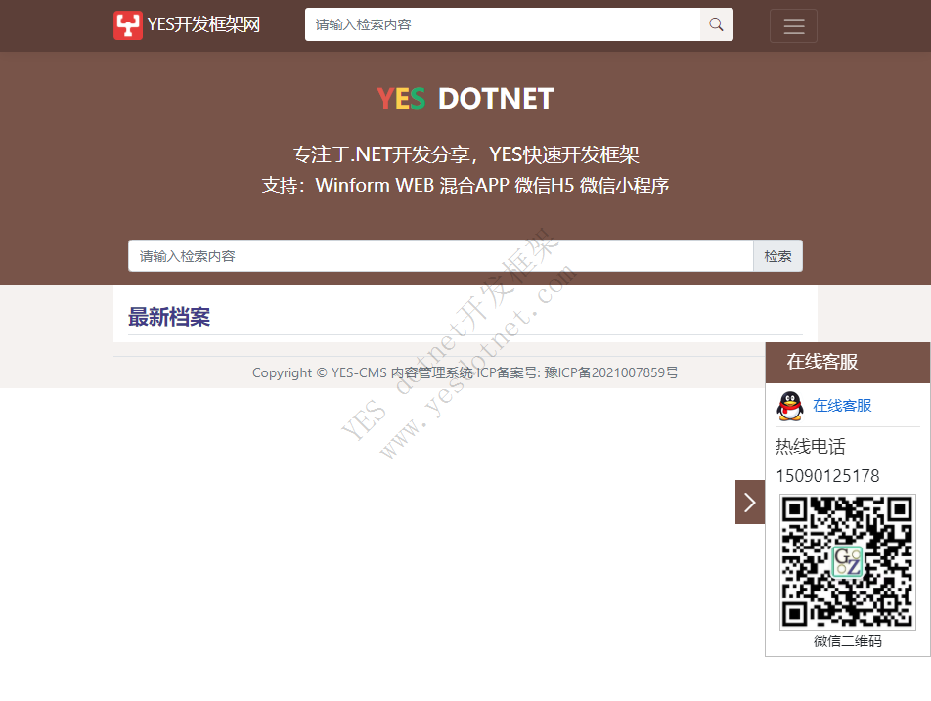Open the hamburger navigation menu
931x701 pixels.
pos(793,26)
